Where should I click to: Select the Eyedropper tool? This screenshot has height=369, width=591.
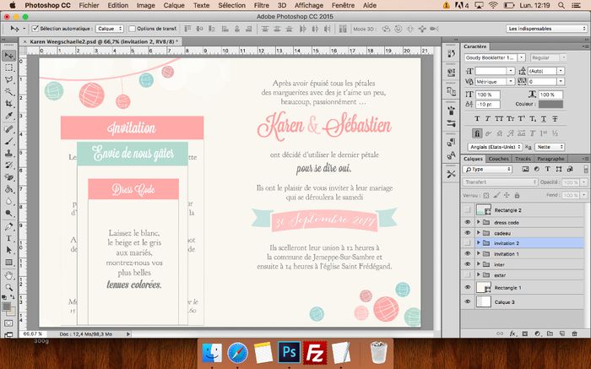point(8,116)
